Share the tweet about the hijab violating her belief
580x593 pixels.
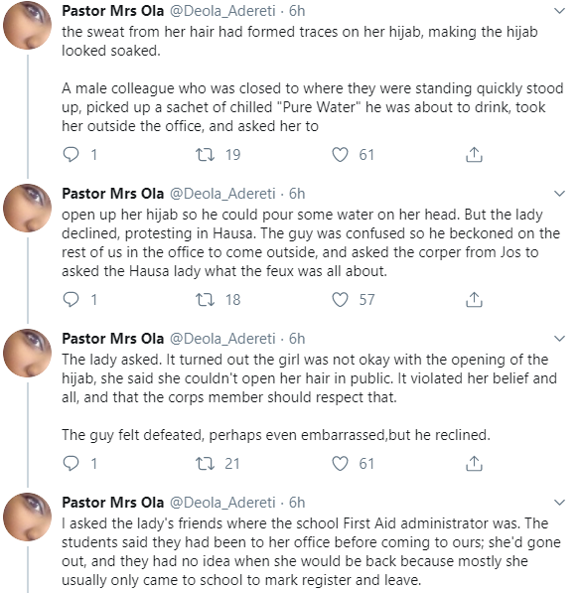474,463
